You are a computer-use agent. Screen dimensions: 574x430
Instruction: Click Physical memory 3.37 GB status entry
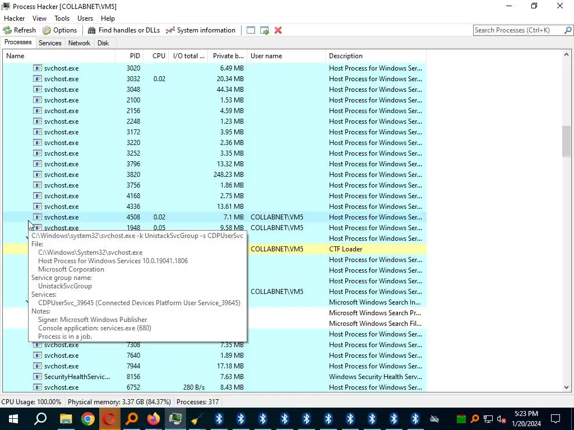click(x=119, y=402)
